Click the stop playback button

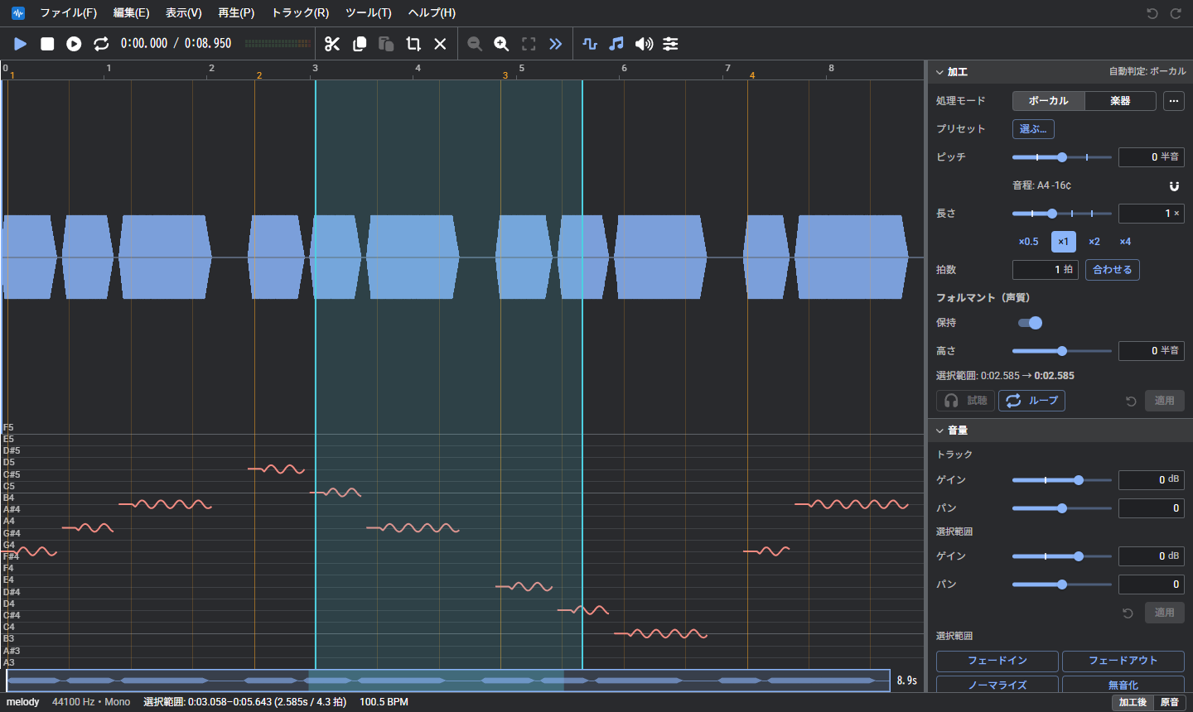47,44
